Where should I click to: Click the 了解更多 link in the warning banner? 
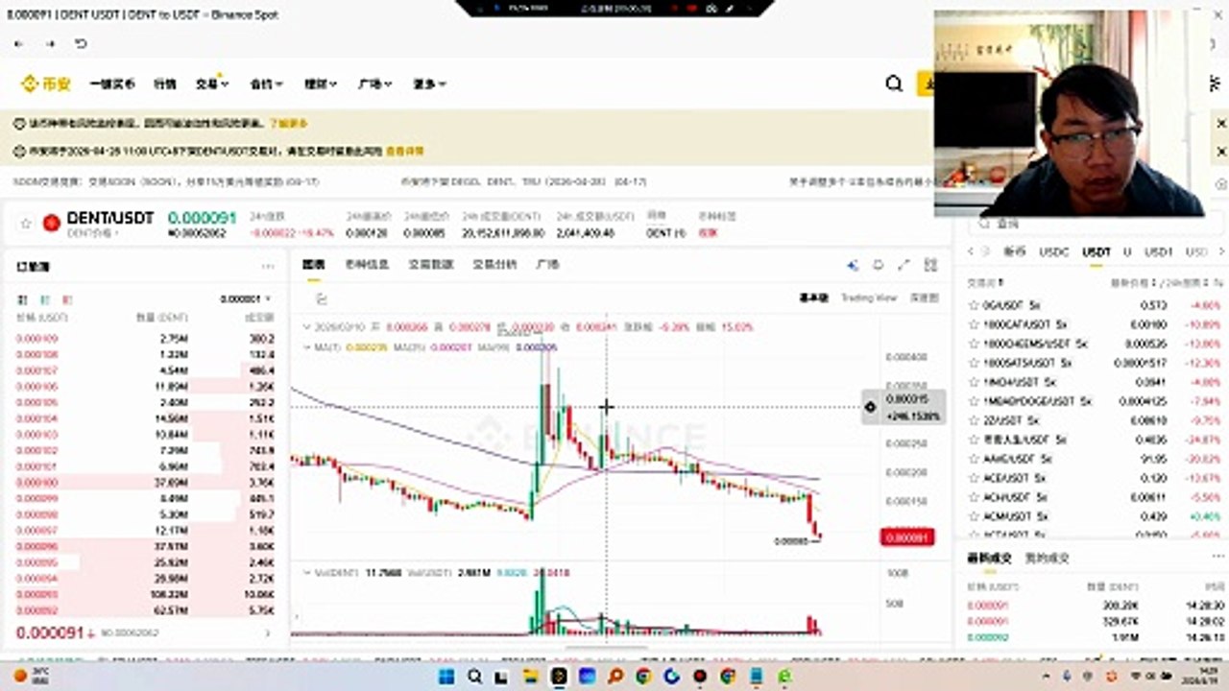tap(289, 123)
